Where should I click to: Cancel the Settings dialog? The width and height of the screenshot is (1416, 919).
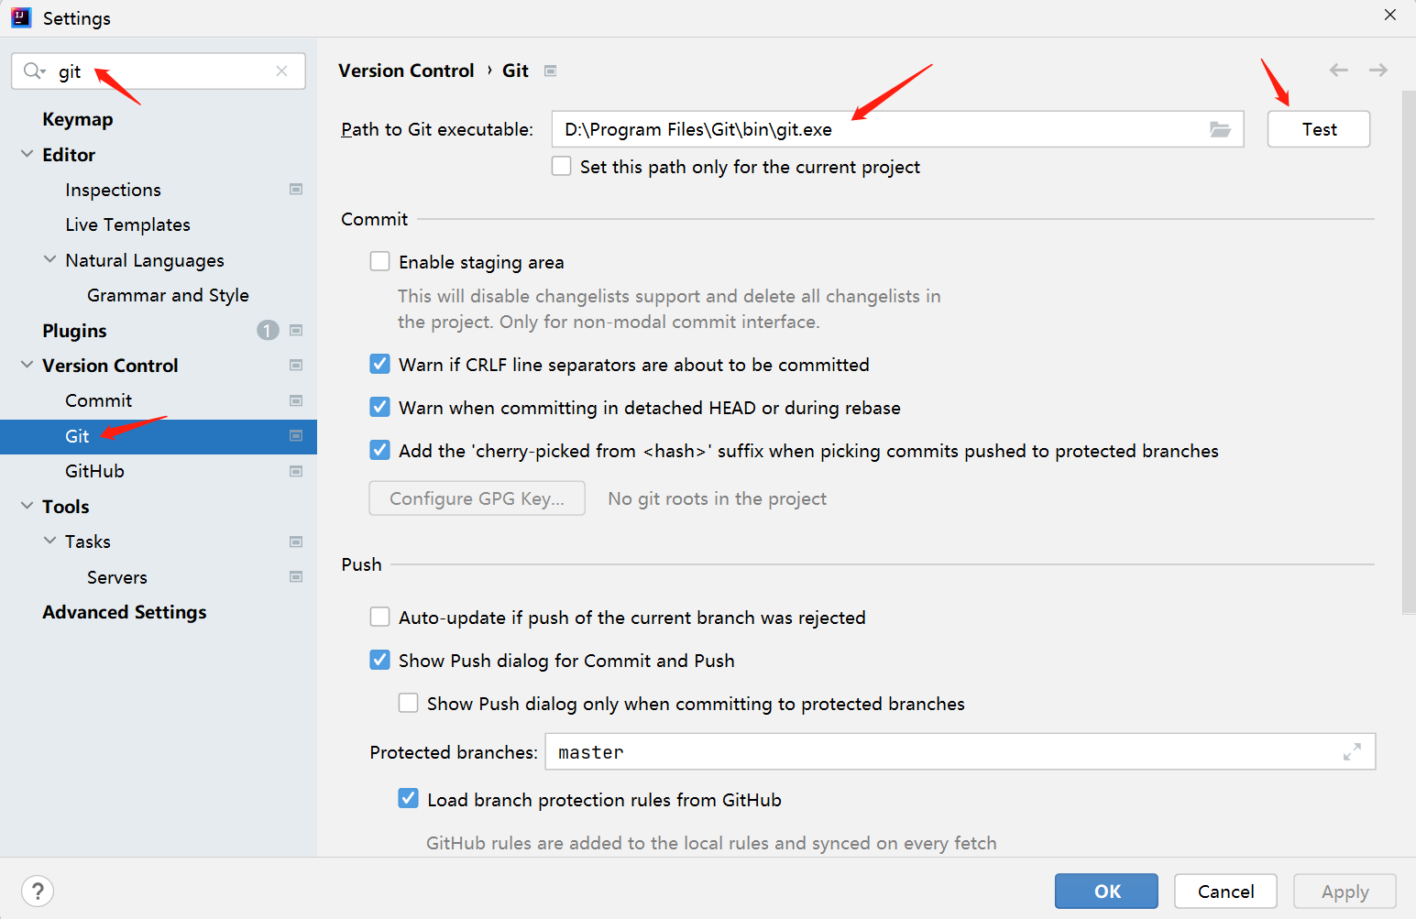(1225, 891)
